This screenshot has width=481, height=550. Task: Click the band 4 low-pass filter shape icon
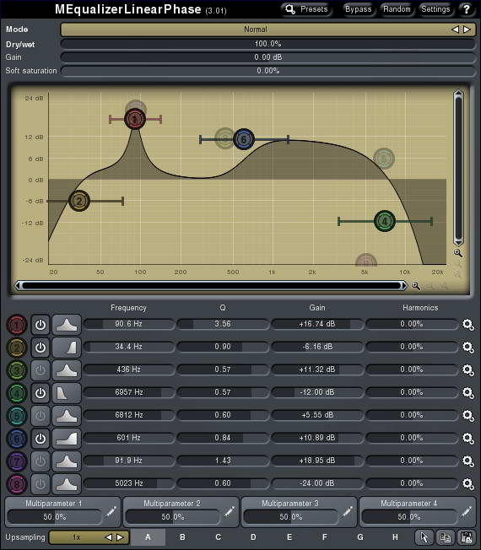pos(67,392)
